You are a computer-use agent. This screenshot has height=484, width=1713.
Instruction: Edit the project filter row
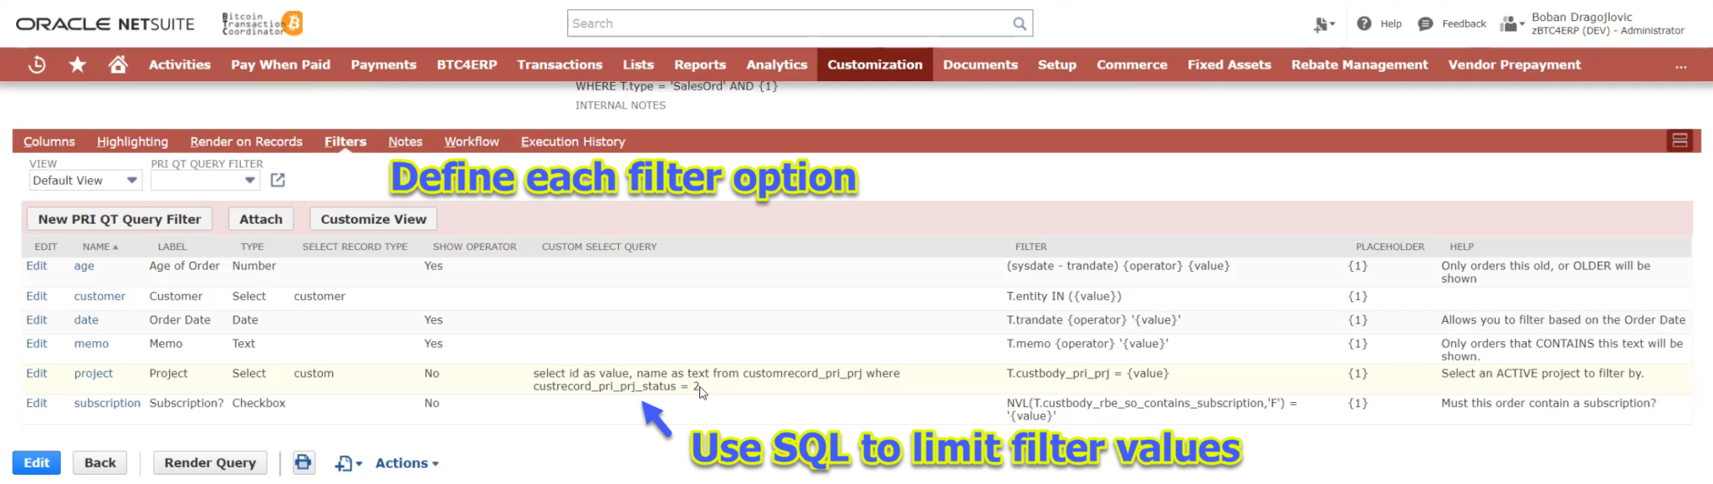pyautogui.click(x=37, y=373)
